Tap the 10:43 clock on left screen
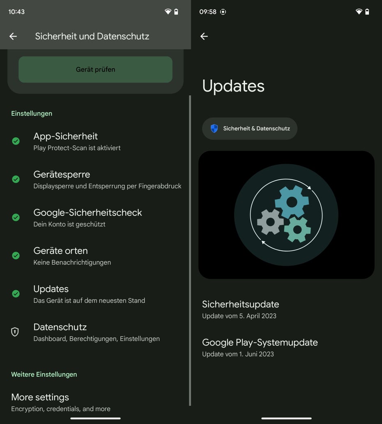The image size is (382, 424). [16, 11]
